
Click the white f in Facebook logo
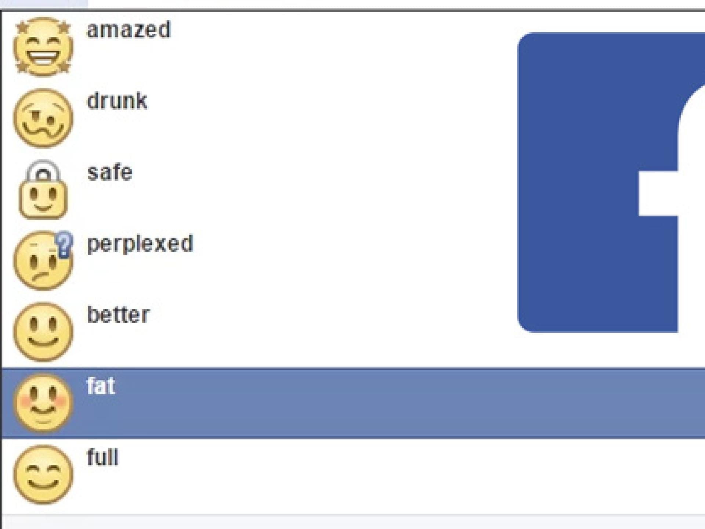point(661,194)
